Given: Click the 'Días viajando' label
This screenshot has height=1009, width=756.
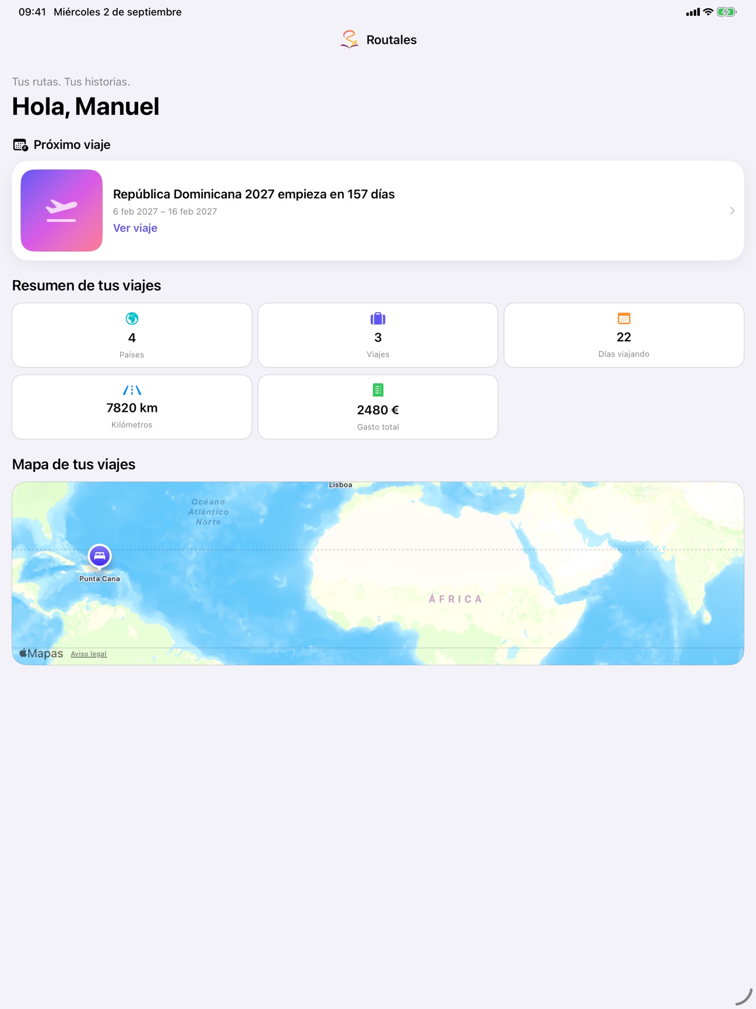Looking at the screenshot, I should 624,354.
